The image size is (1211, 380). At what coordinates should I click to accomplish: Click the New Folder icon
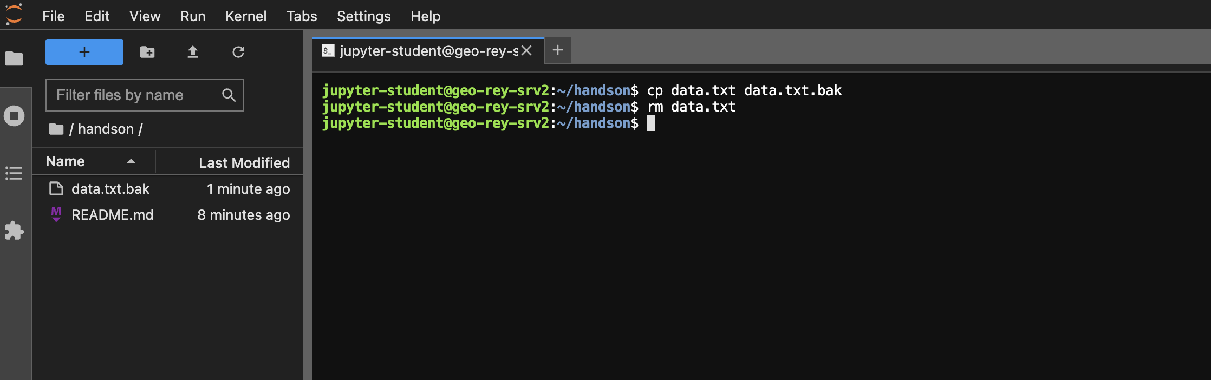[147, 52]
